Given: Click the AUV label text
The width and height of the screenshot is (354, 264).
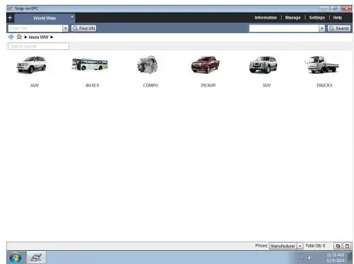Looking at the screenshot, I should click(35, 86).
